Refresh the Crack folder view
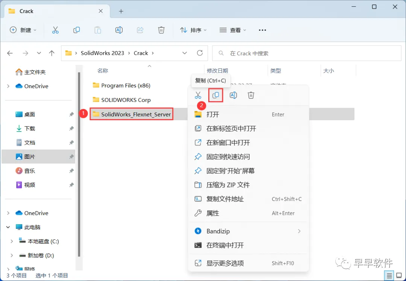The width and height of the screenshot is (406, 281). click(x=200, y=53)
